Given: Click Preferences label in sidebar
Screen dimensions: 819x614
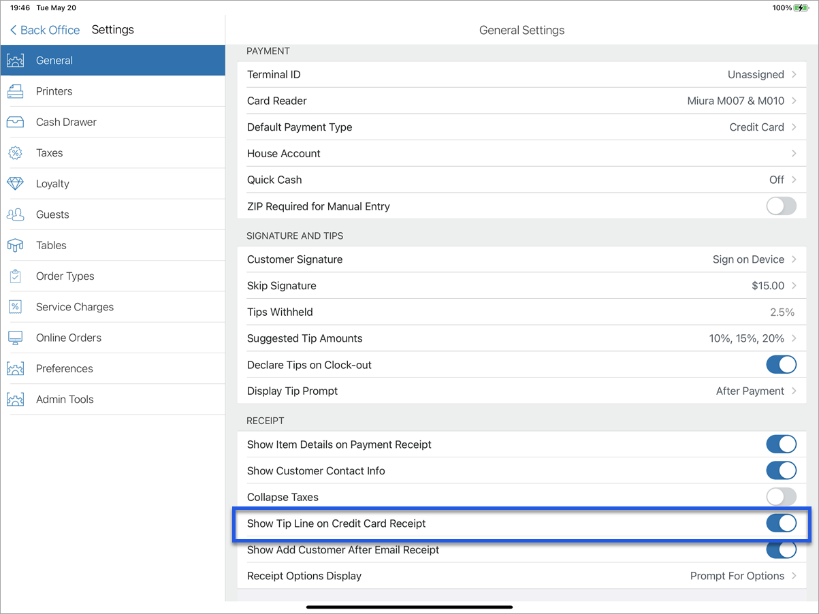Looking at the screenshot, I should coord(65,368).
